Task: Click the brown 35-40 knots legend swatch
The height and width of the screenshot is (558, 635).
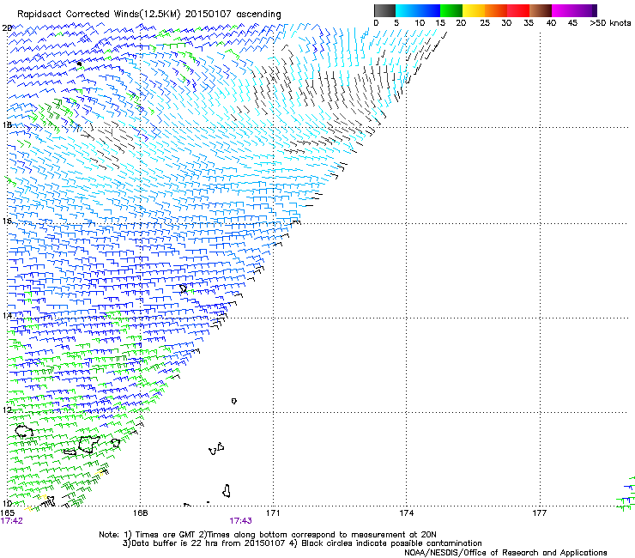Action: click(x=541, y=10)
